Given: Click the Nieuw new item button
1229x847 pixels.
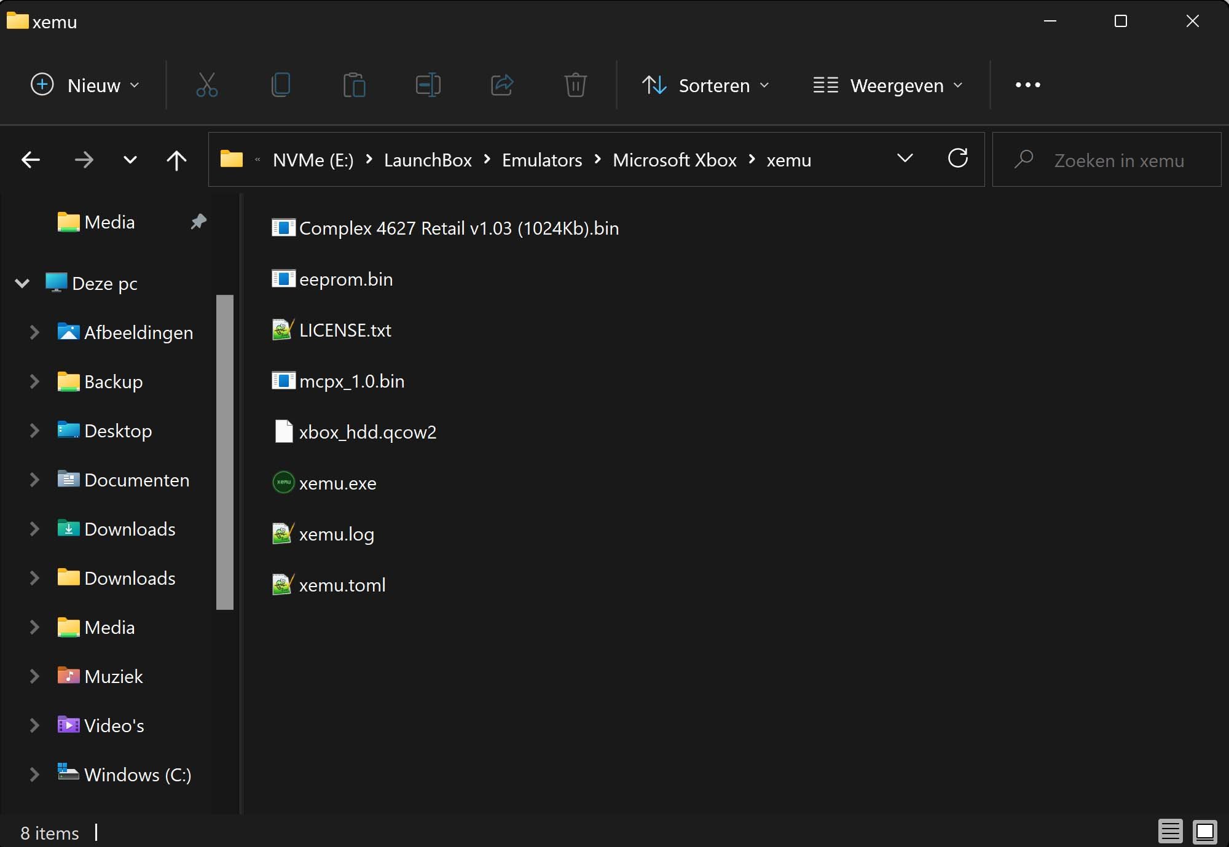Looking at the screenshot, I should click(x=85, y=85).
